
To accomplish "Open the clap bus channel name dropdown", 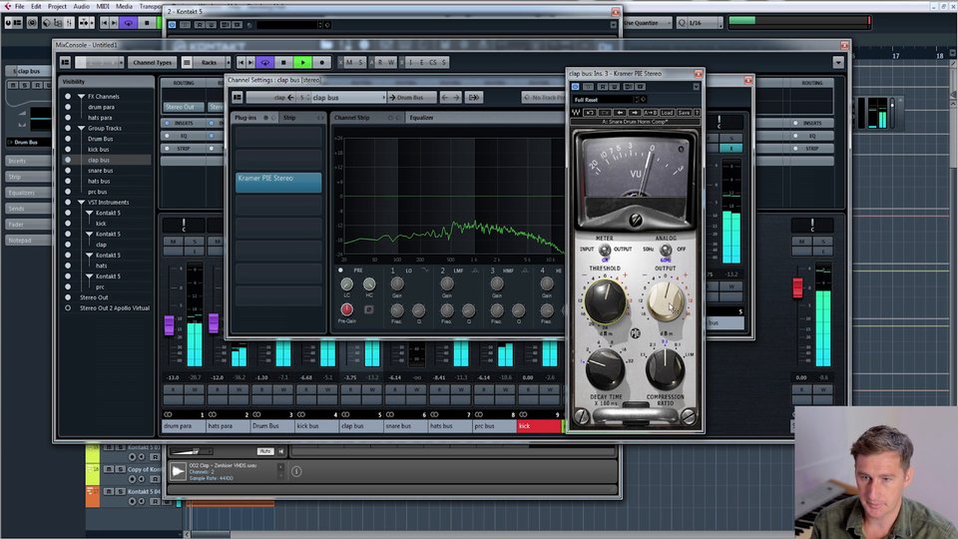I will point(385,97).
